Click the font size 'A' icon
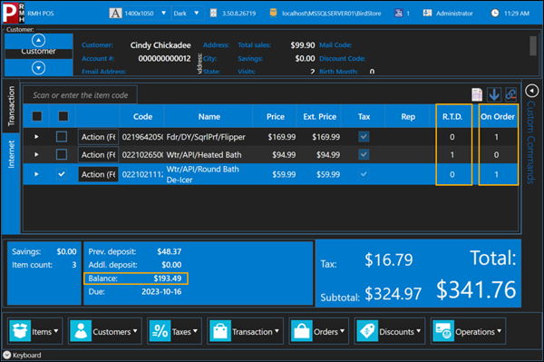The height and width of the screenshot is (362, 544). click(x=115, y=14)
